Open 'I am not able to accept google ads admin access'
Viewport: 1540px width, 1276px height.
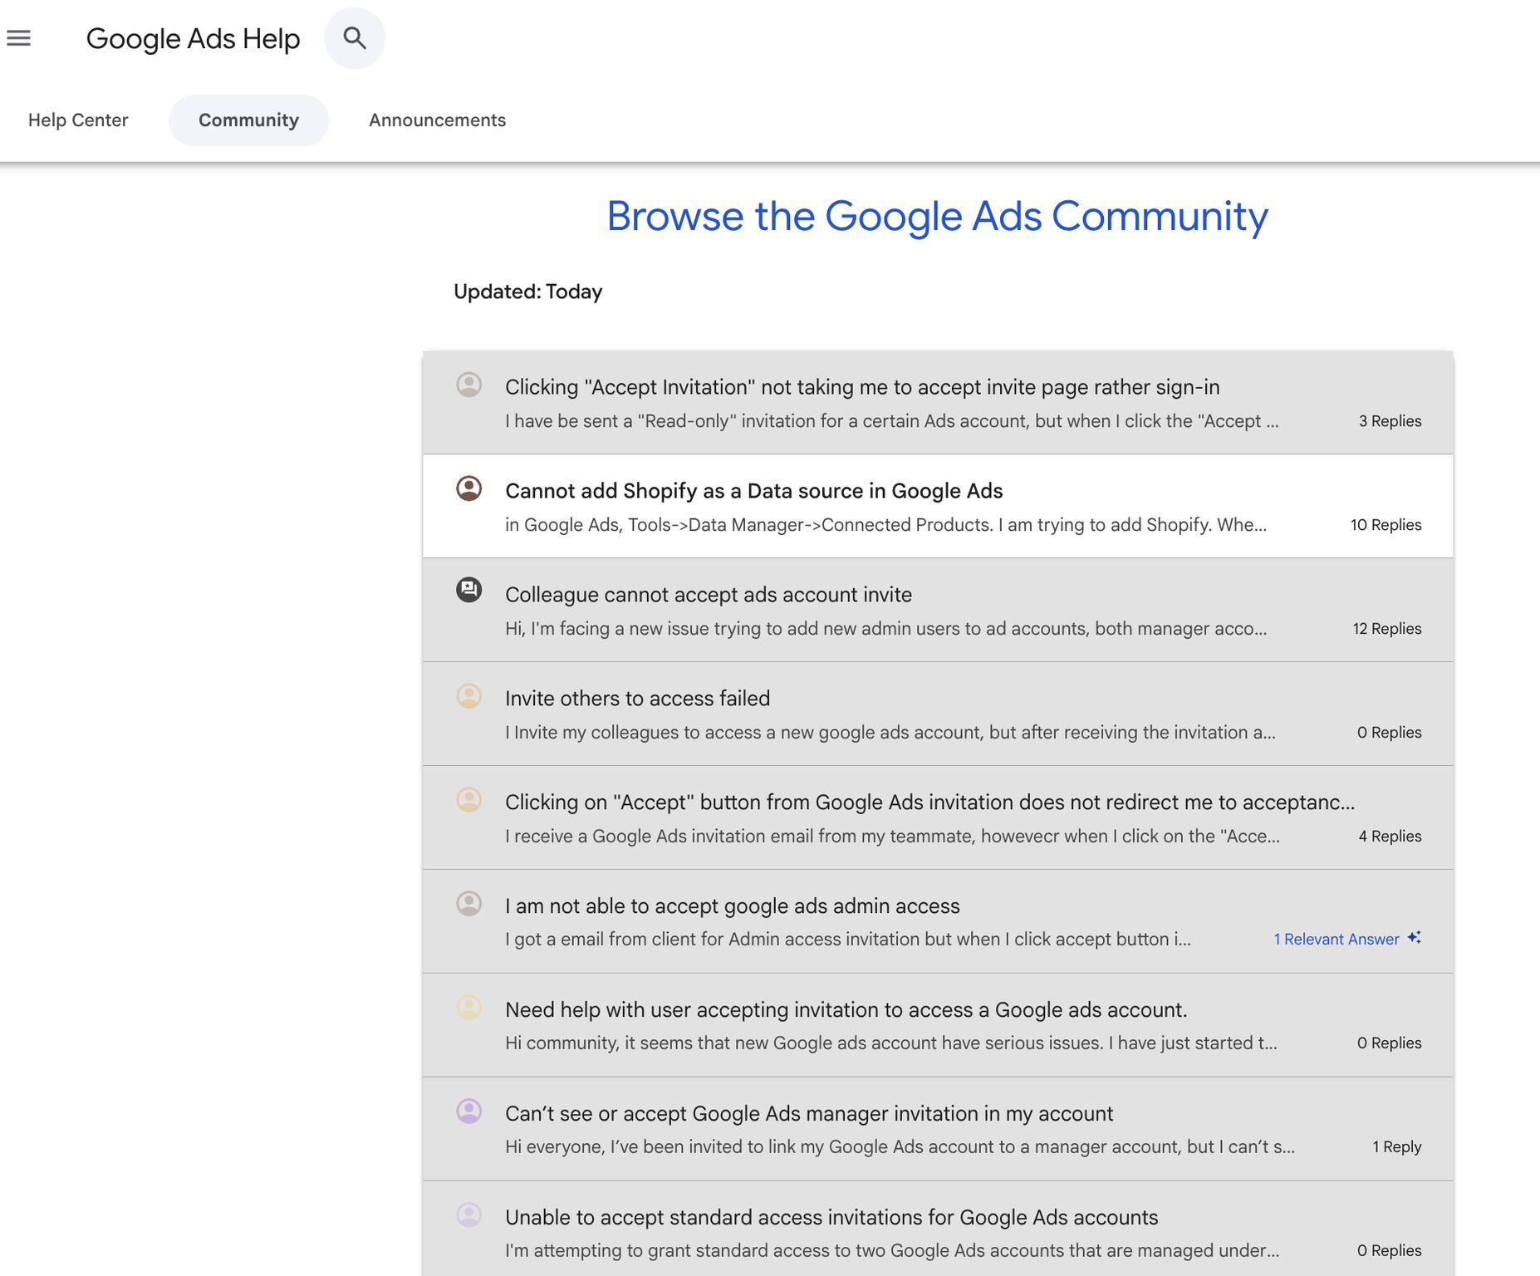732,906
